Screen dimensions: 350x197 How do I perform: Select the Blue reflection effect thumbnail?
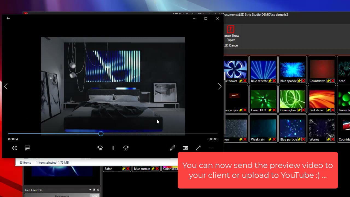click(263, 69)
